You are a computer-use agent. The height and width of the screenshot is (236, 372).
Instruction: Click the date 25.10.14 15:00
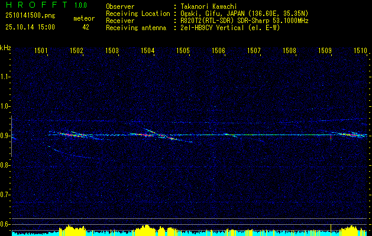(30, 27)
